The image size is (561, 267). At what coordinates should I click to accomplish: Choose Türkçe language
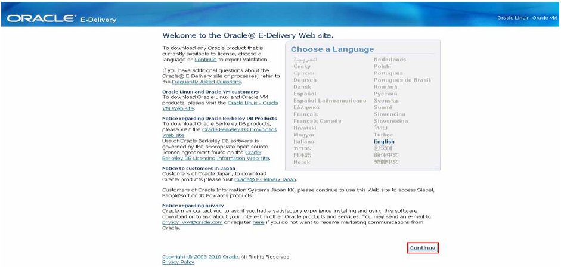click(x=383, y=135)
